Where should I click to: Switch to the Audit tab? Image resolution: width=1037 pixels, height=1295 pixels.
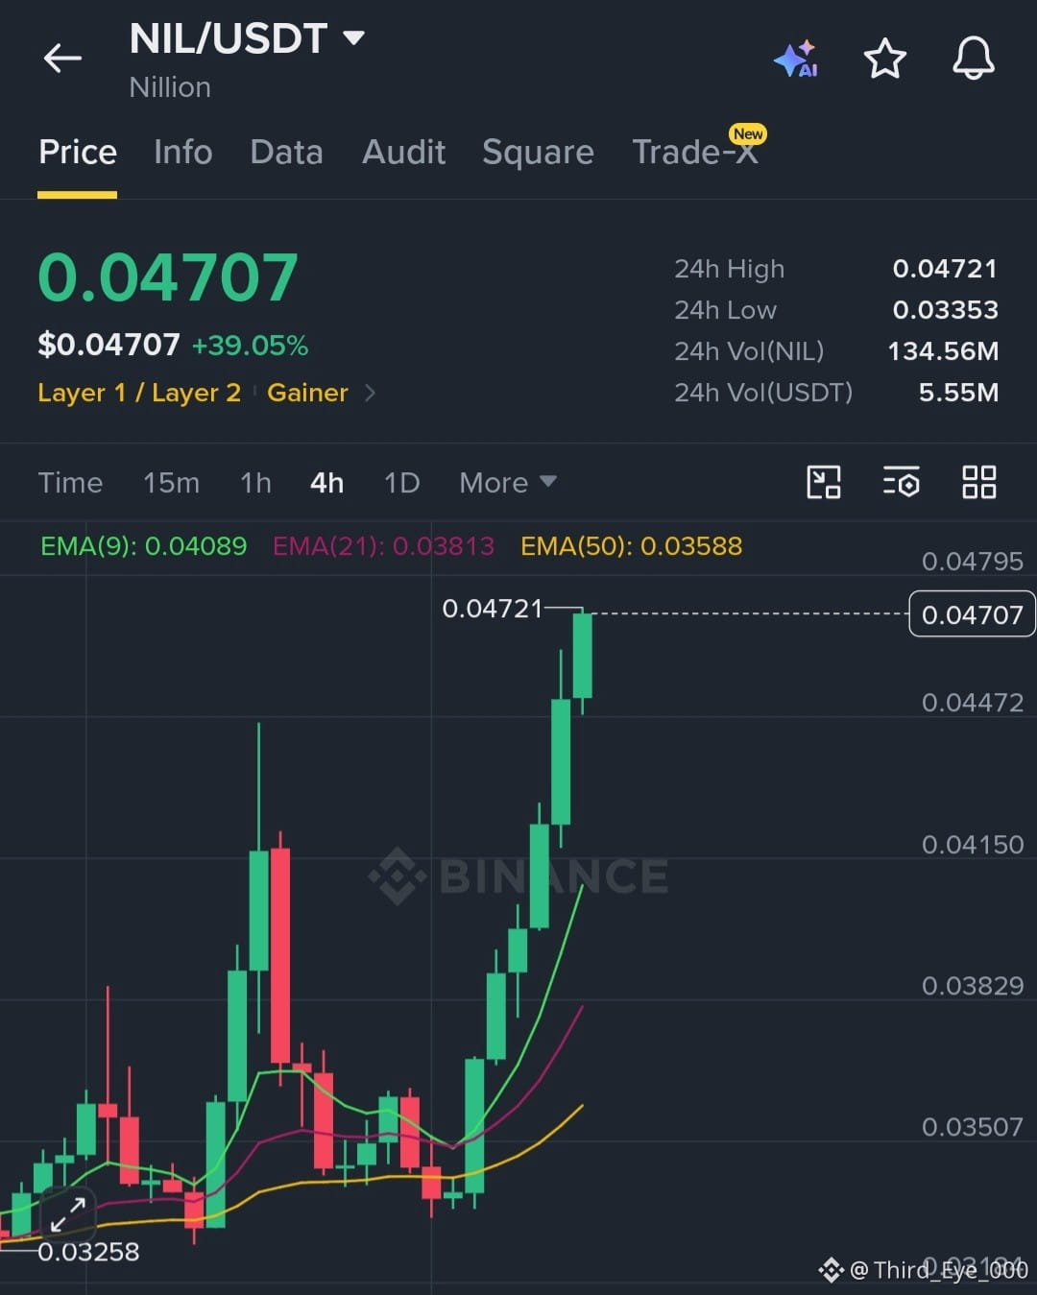(403, 152)
